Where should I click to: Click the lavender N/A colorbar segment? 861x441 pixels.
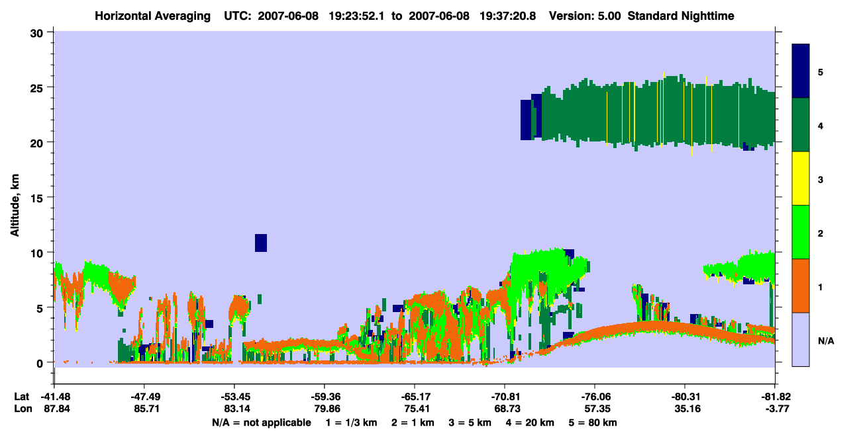pos(801,339)
